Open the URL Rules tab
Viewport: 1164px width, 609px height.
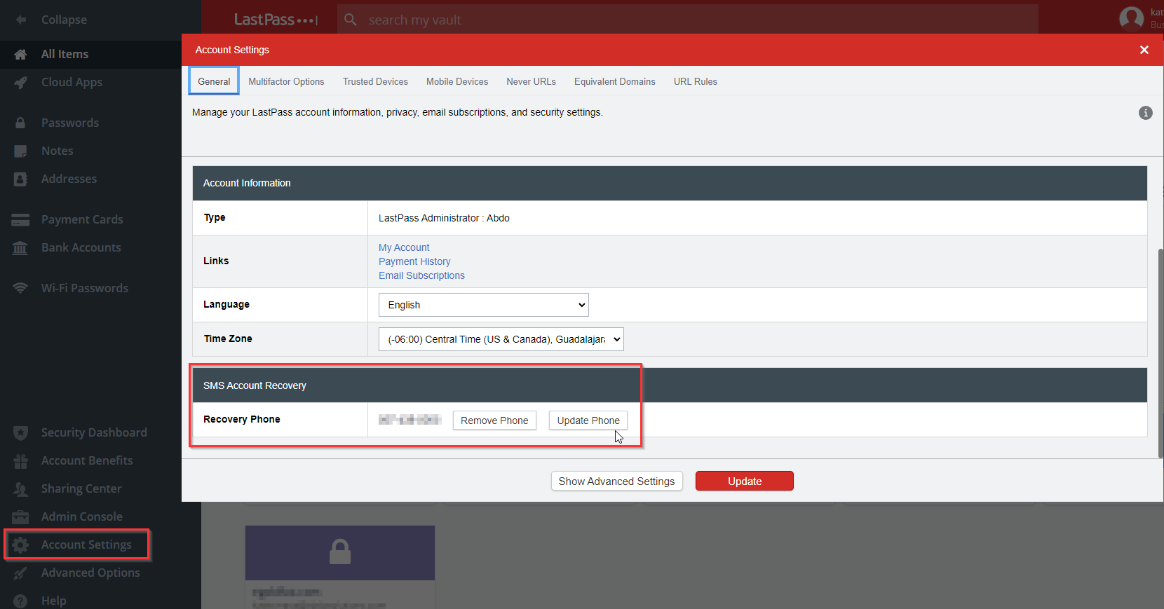pos(696,81)
